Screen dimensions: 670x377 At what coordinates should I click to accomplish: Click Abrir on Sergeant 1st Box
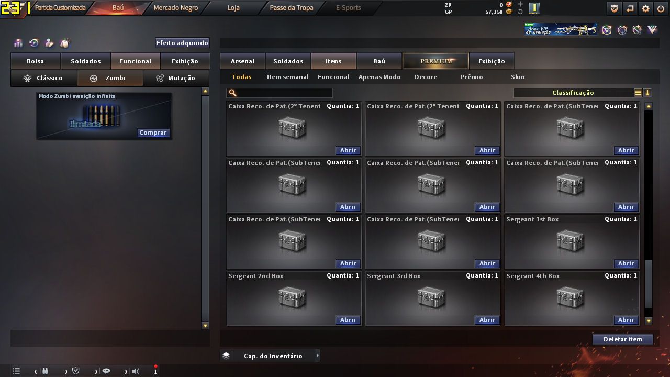click(x=626, y=263)
